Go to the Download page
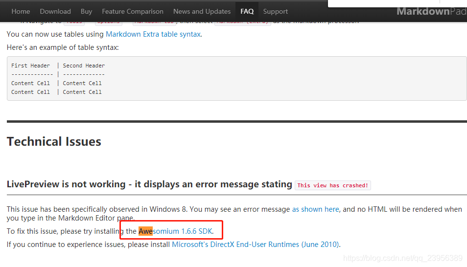 pos(55,11)
